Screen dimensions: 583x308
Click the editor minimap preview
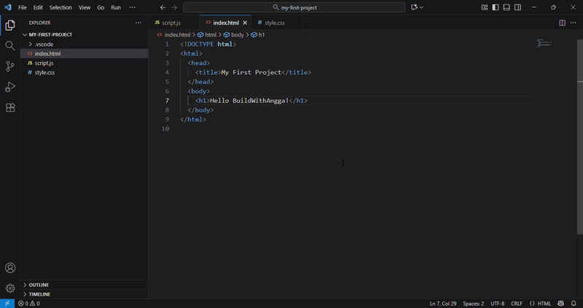coord(544,44)
